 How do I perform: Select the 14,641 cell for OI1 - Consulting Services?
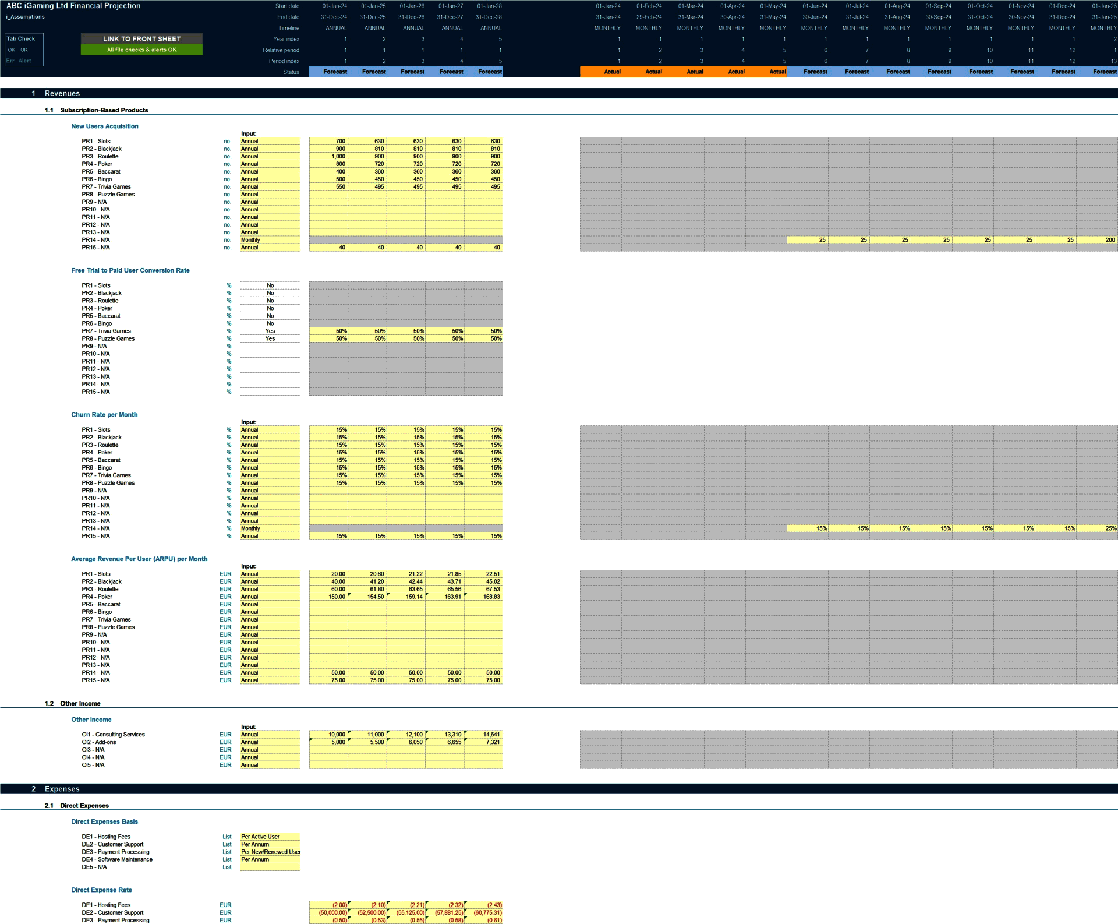coord(483,735)
